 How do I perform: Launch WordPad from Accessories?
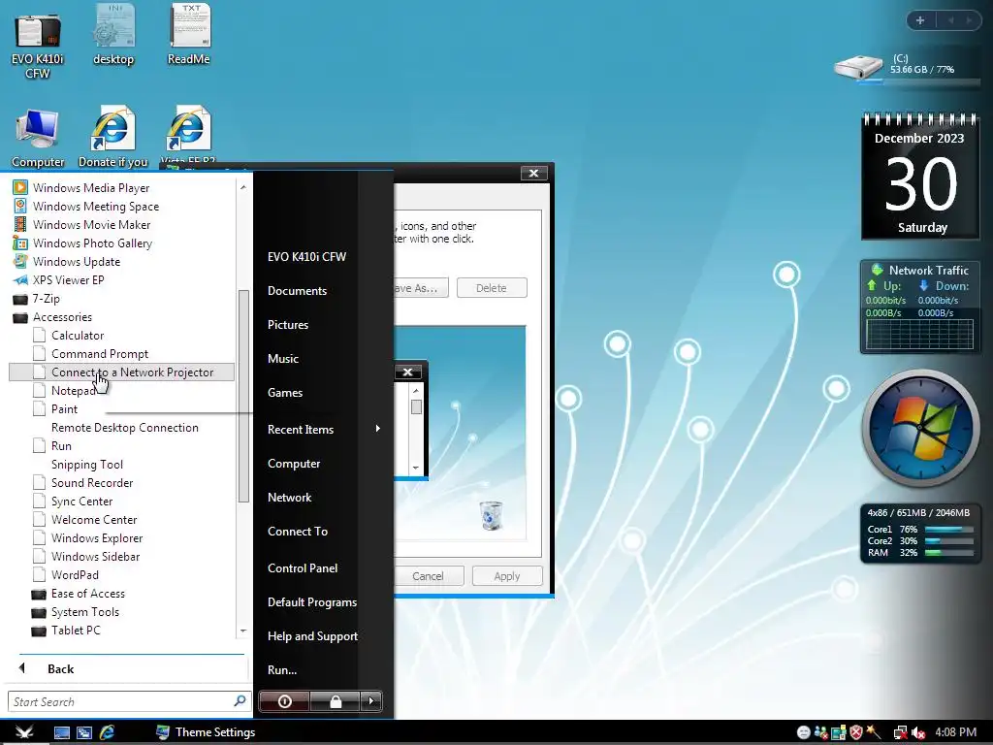75,574
